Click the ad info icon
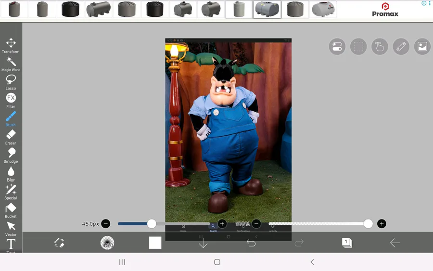Screen dimensions: 433x271 pos(424,3)
